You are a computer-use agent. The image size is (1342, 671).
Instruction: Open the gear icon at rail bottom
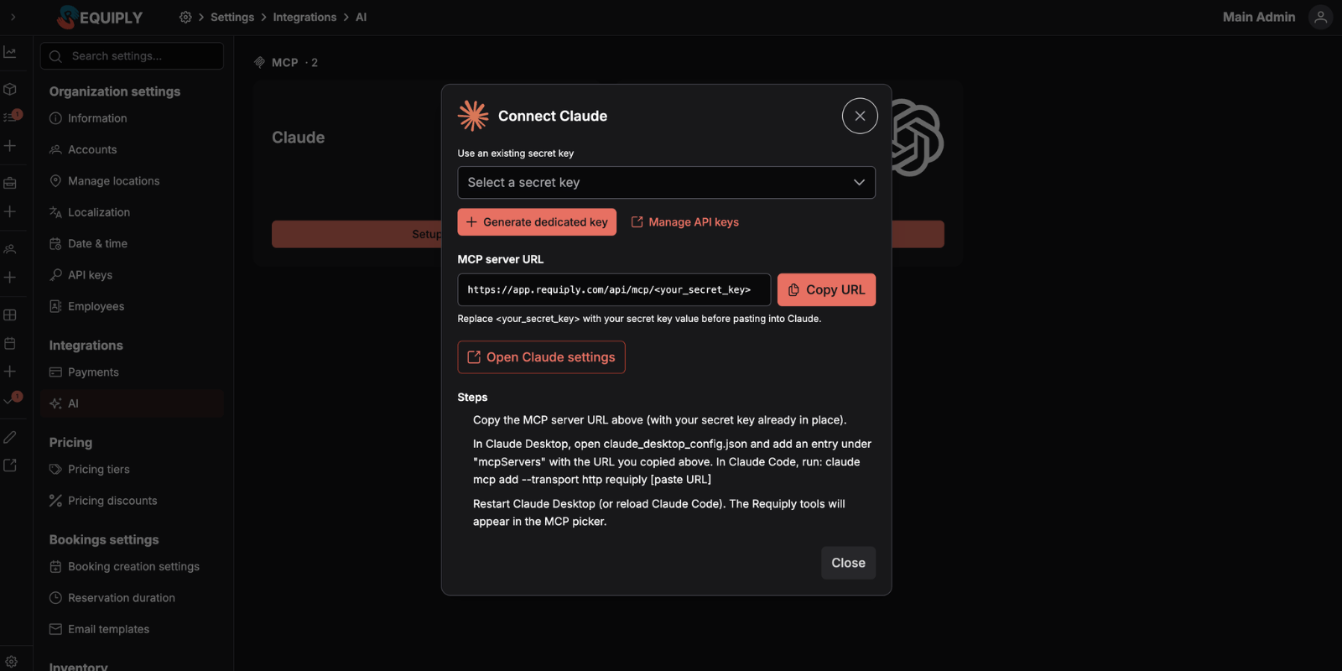(11, 661)
